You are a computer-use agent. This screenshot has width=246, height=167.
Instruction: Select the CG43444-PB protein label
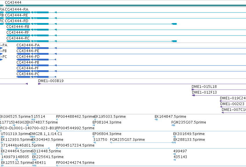pyautogui.click(x=28, y=62)
